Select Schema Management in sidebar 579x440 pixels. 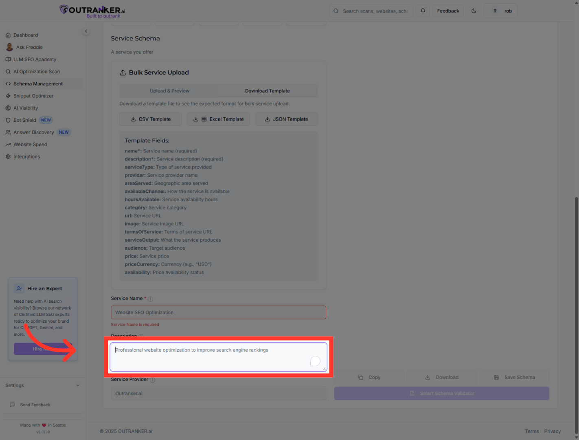pyautogui.click(x=43, y=84)
